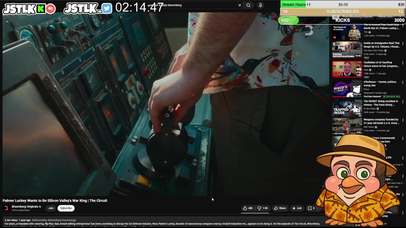Screen dimensions: 406x228
Task: Start voice search with microphone icon
Action: click(260, 5)
